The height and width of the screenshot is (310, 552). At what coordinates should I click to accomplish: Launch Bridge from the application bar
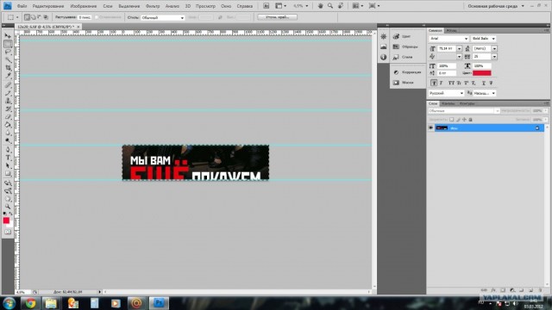tap(267, 6)
